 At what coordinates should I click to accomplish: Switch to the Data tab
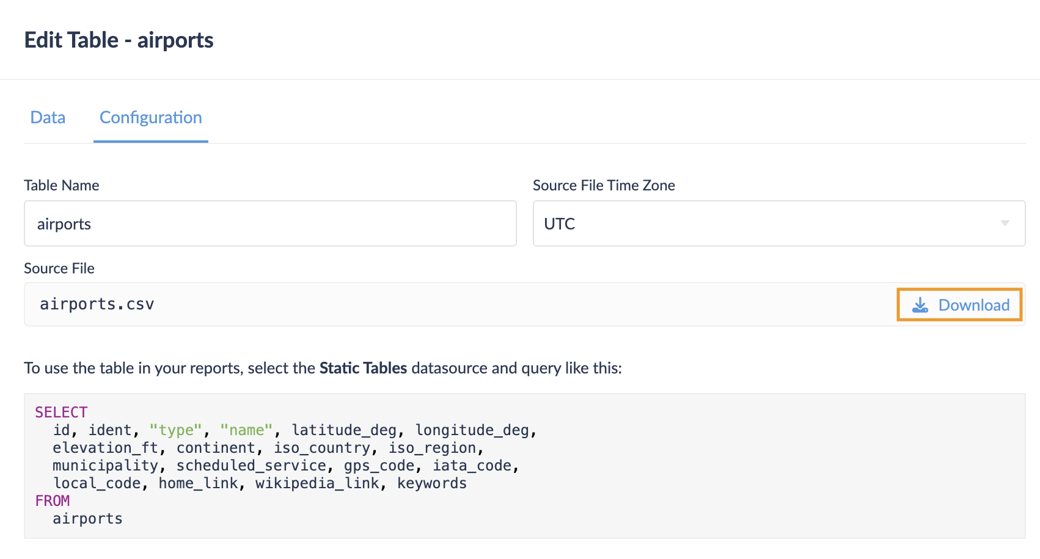[48, 117]
